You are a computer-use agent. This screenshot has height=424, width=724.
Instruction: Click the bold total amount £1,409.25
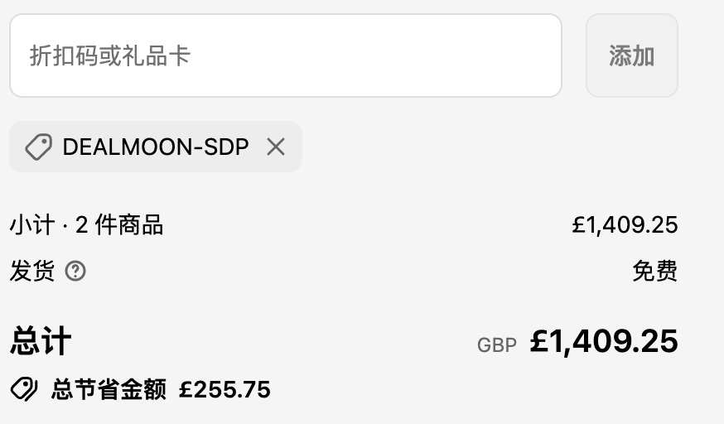(x=604, y=341)
